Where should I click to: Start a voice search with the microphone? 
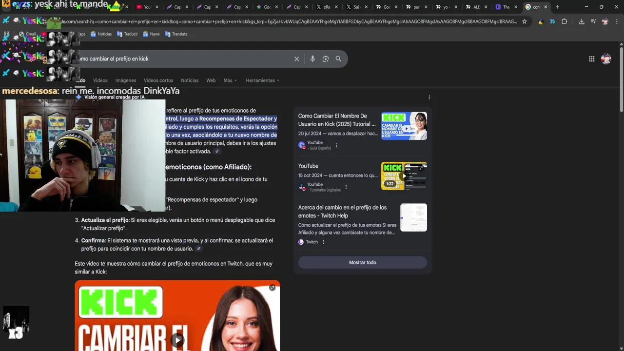point(312,59)
